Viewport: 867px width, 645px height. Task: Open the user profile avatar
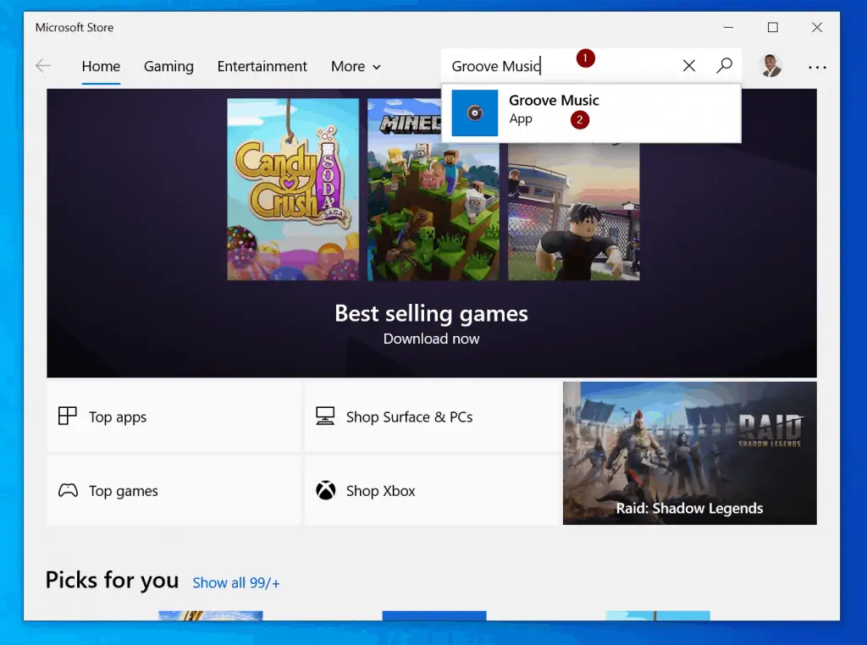coord(770,66)
